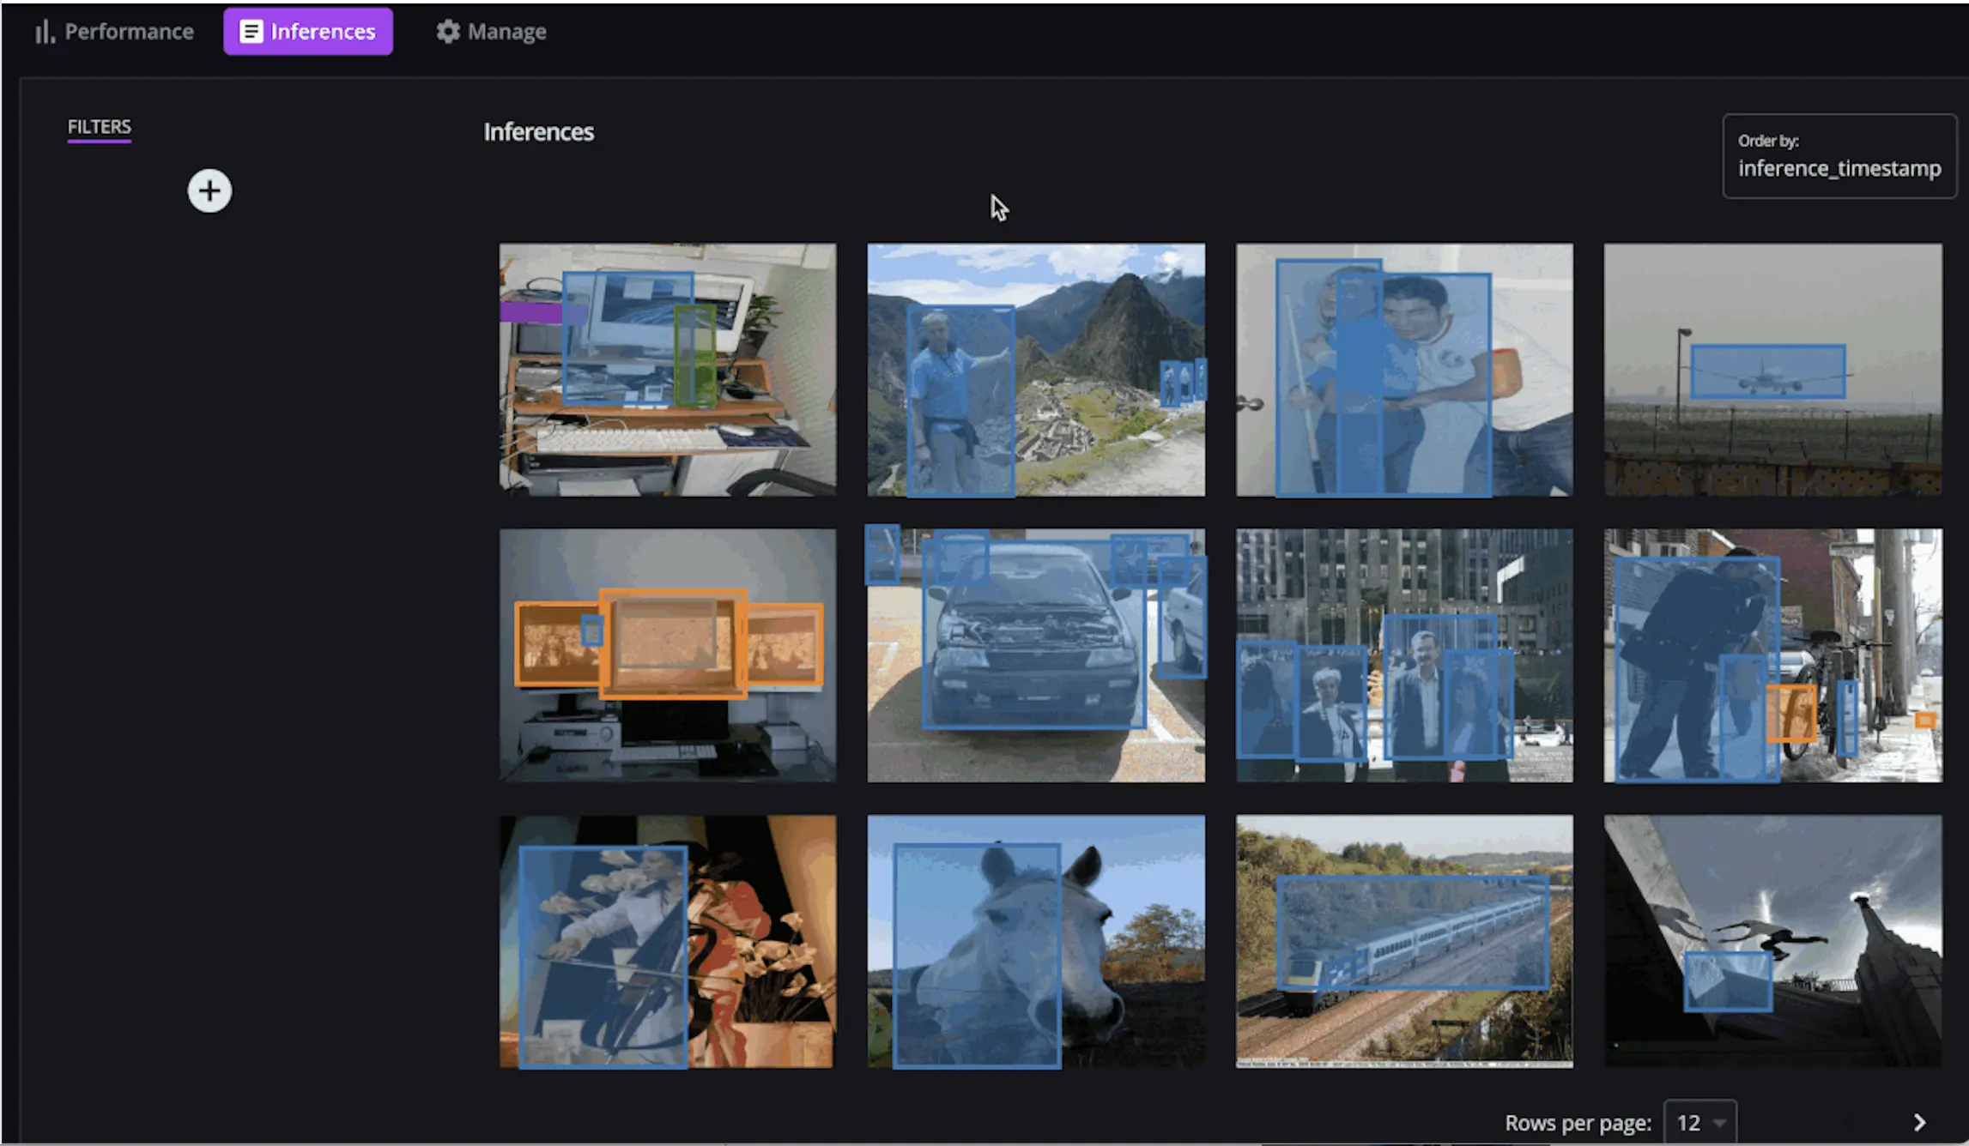This screenshot has width=1969, height=1146.
Task: Open the desktop computer inference thumbnail
Action: [667, 369]
